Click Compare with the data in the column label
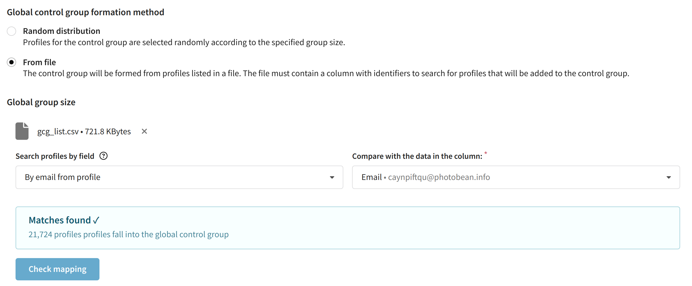 point(417,156)
